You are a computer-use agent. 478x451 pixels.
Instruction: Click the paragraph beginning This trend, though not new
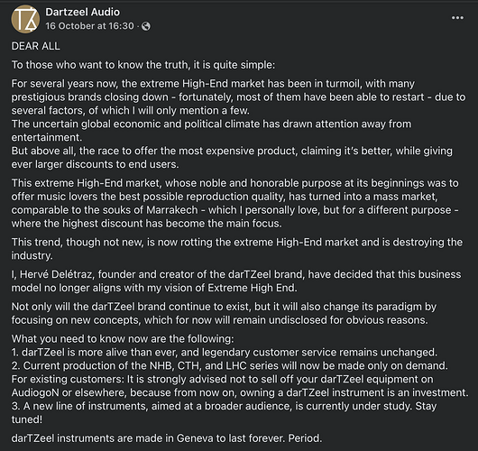click(237, 249)
